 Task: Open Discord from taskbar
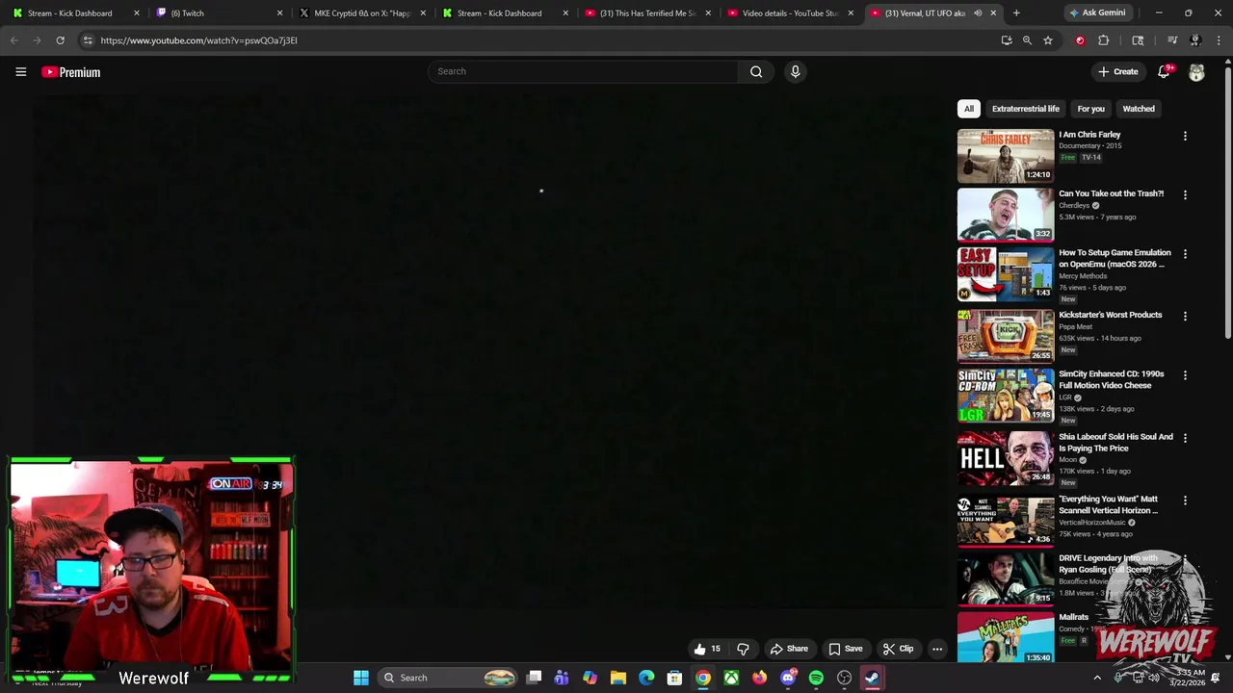tap(788, 678)
